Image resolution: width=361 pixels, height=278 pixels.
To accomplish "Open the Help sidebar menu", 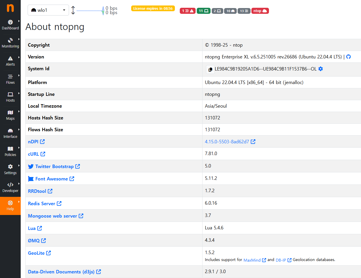I will coord(10,206).
